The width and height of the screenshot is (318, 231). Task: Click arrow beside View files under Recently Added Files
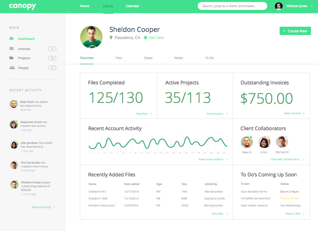point(227,213)
